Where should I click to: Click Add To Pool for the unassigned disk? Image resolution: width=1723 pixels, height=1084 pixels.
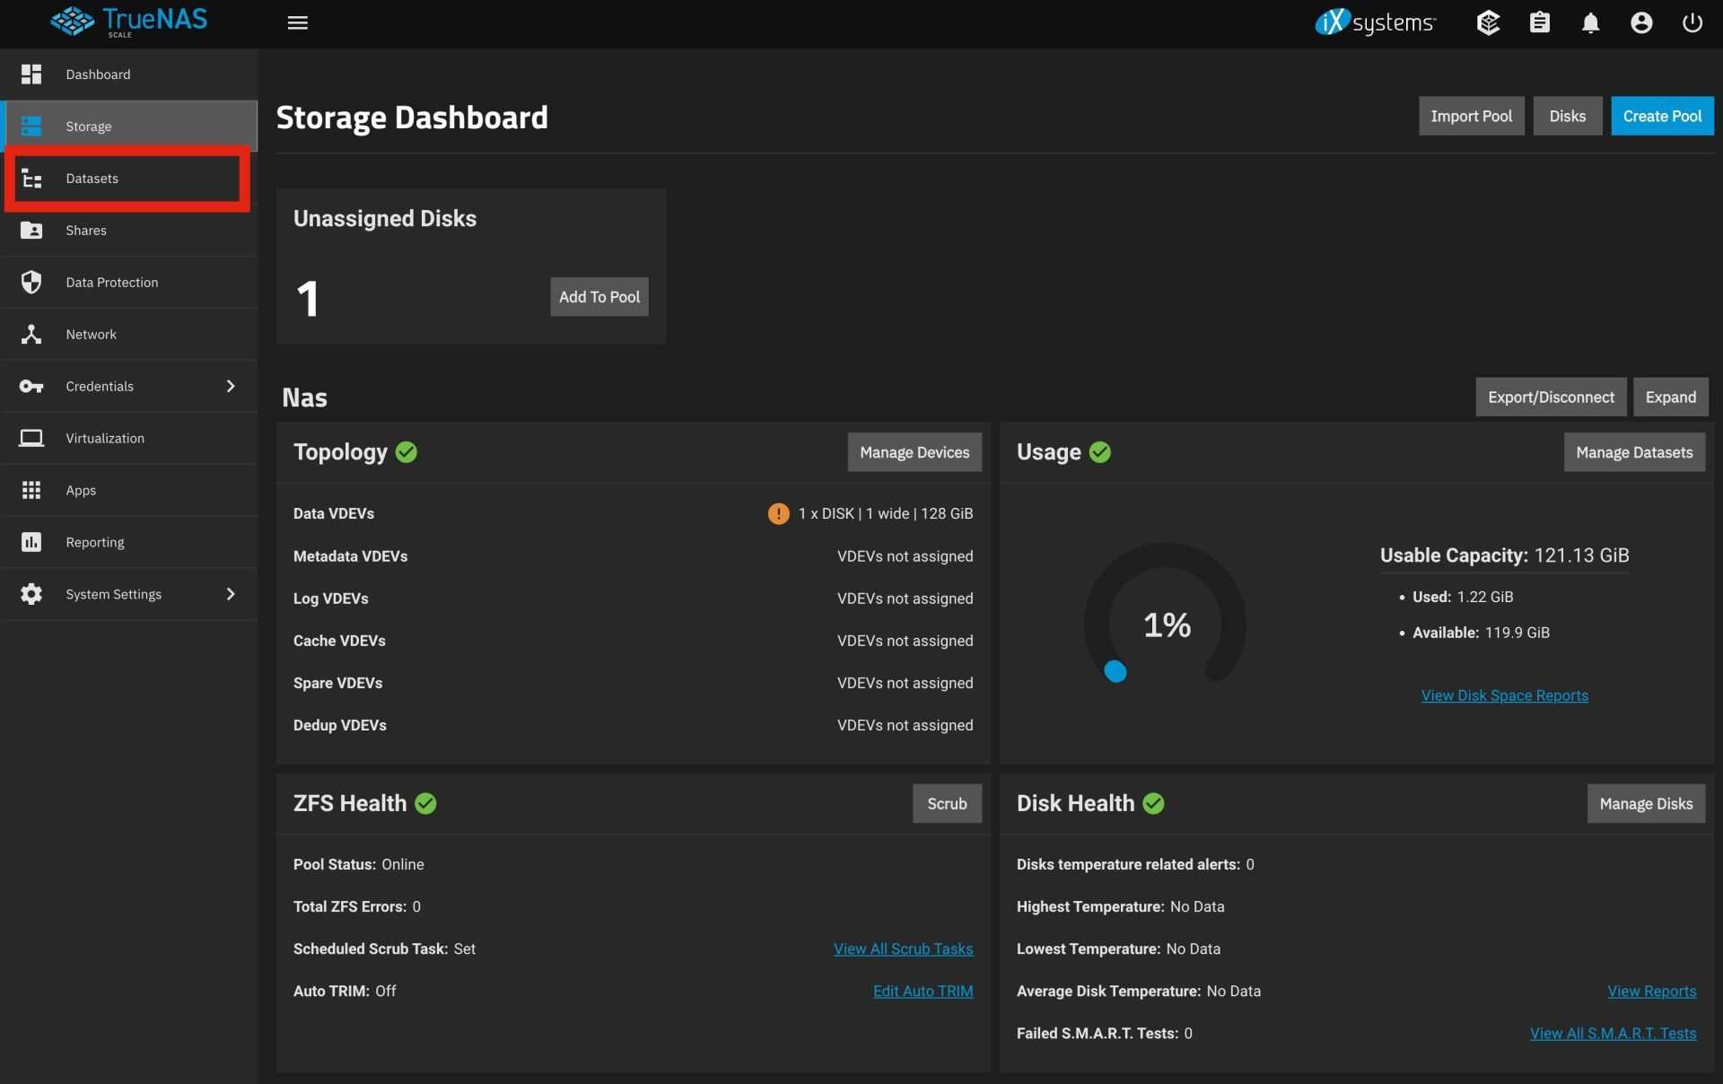pos(599,296)
